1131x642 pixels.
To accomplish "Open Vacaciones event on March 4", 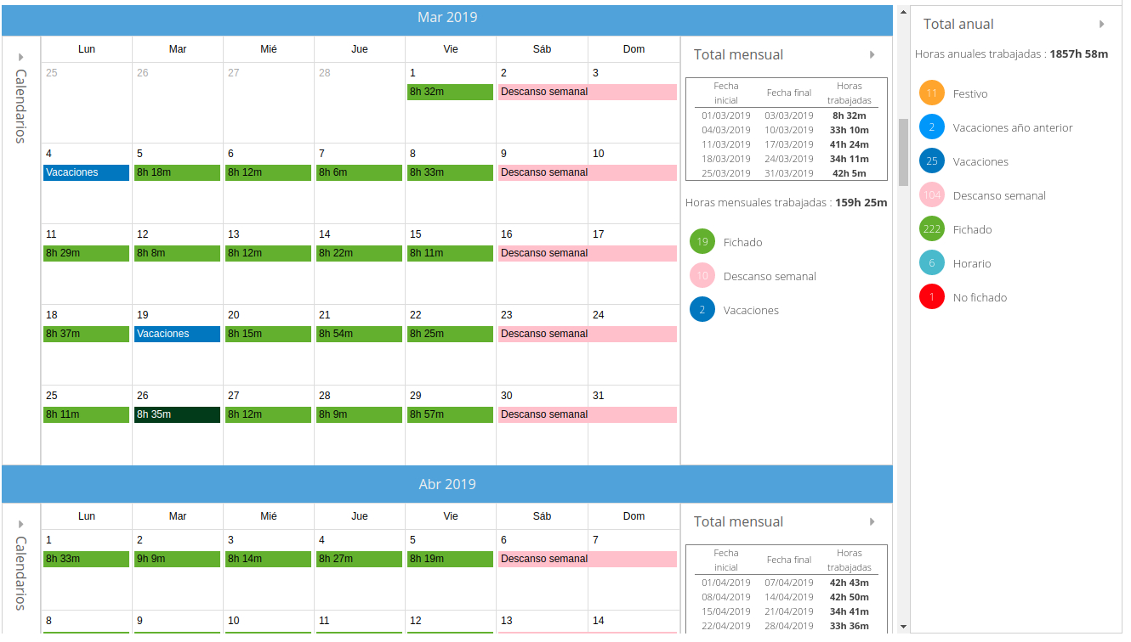I will 87,172.
